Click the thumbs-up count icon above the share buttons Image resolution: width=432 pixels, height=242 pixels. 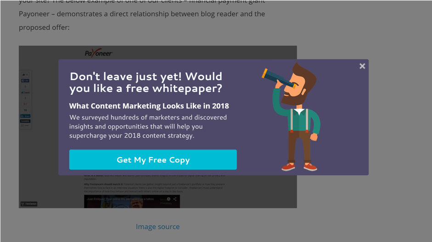[24, 75]
